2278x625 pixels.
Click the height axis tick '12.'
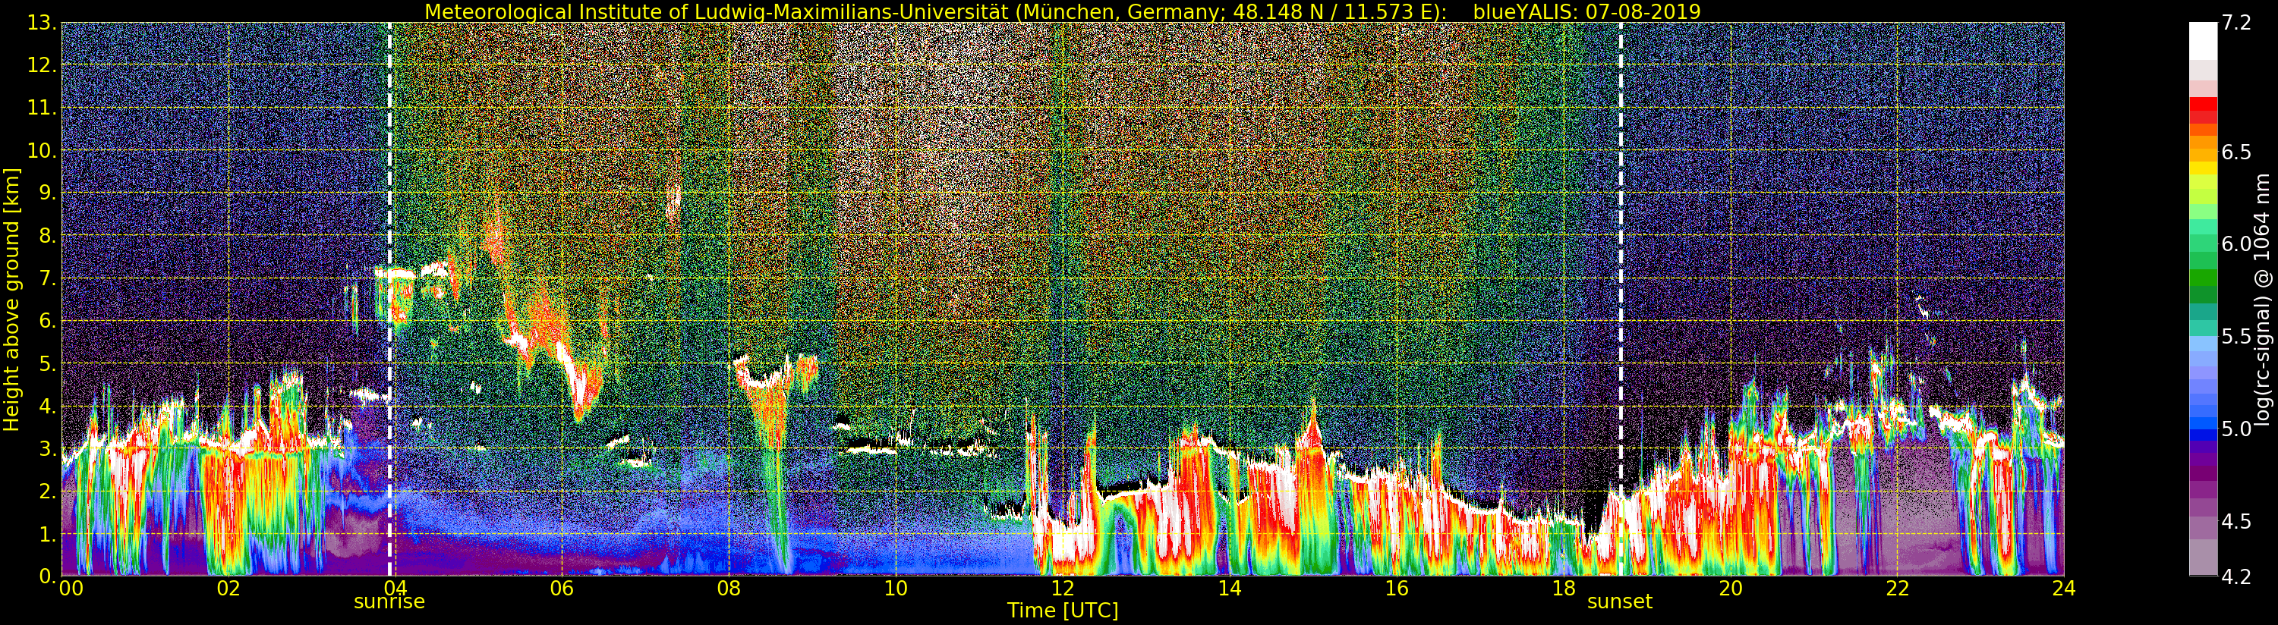[x=42, y=65]
